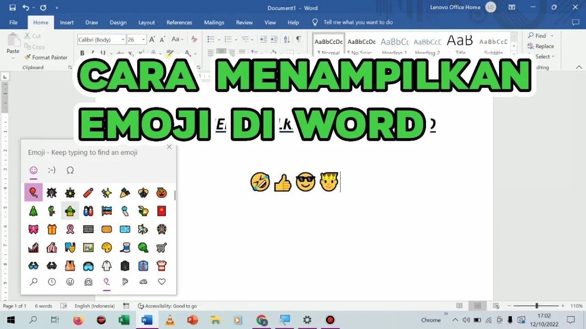Insert the circus tent emoji
Screen dimensions: 586x329
(52, 248)
